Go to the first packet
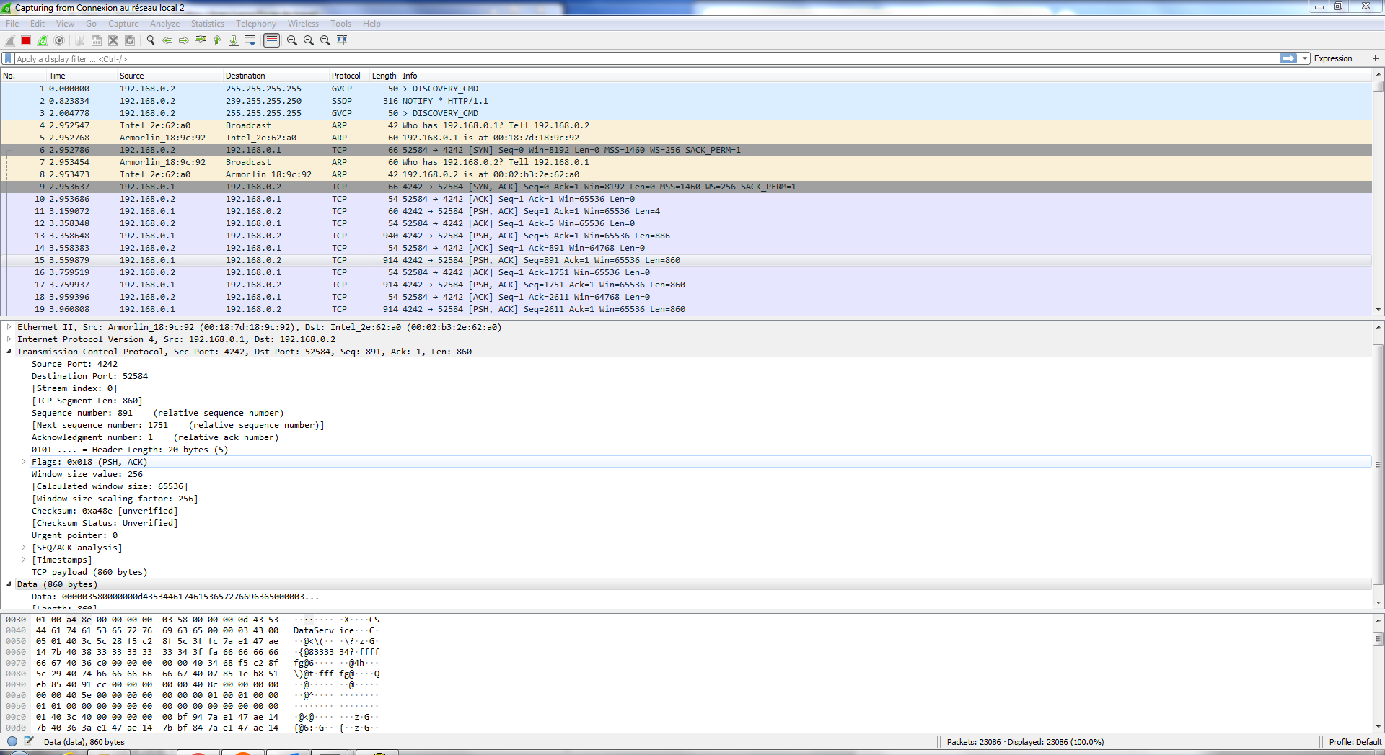The image size is (1385, 755). pos(217,40)
